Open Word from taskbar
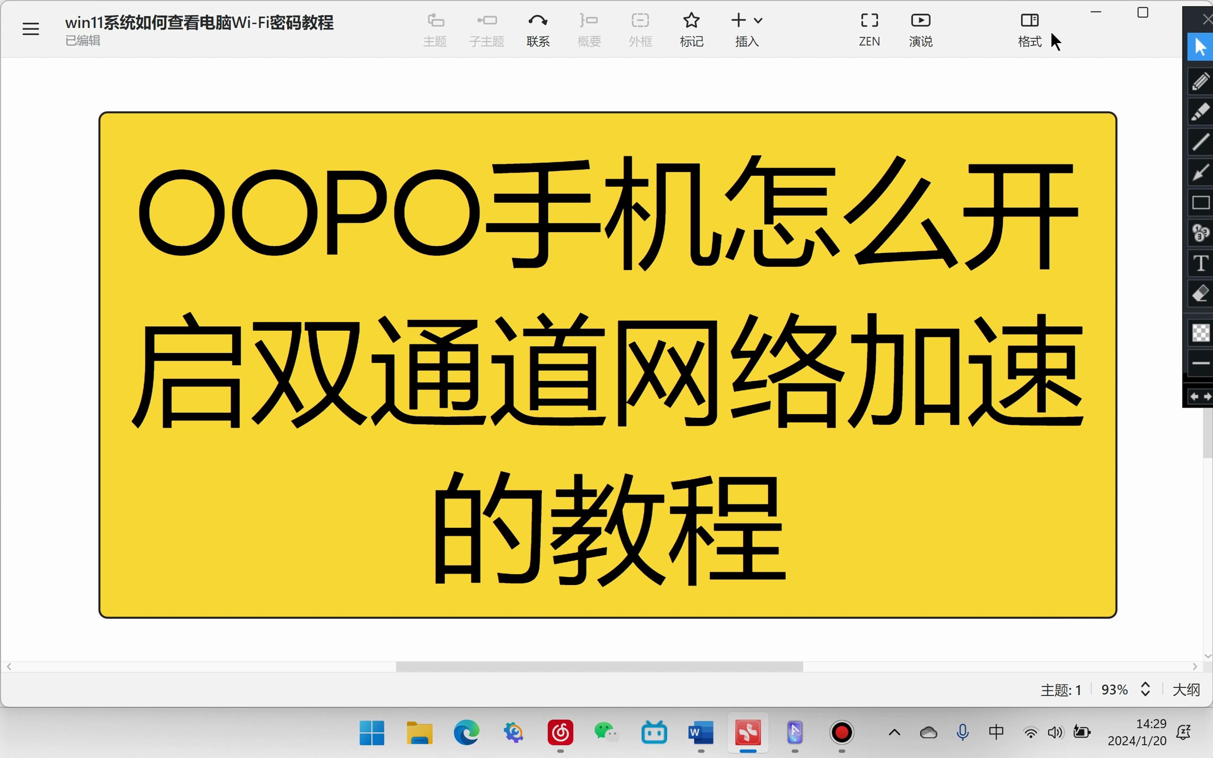The image size is (1213, 758). pyautogui.click(x=701, y=733)
